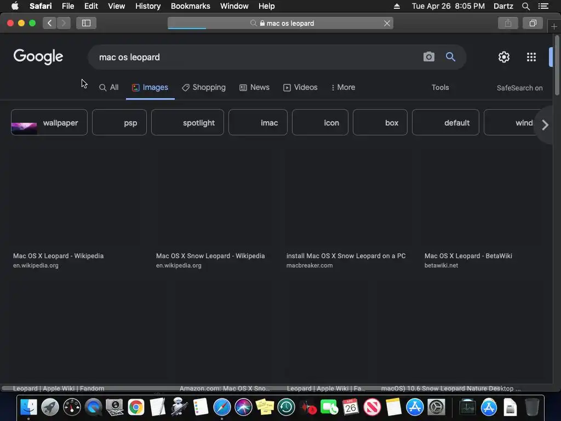Open install Mac OS X Snow Leopard on a PC
Image resolution: width=561 pixels, height=421 pixels.
346,256
